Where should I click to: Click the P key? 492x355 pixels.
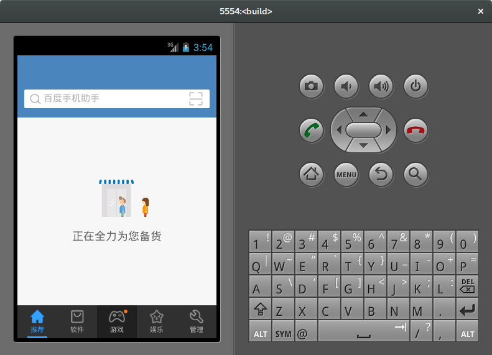[x=468, y=264]
